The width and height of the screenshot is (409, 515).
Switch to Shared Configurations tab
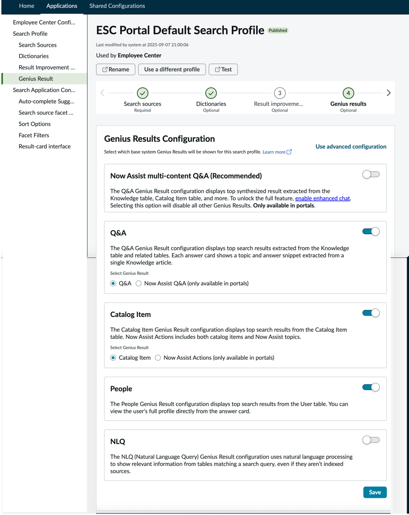(117, 6)
